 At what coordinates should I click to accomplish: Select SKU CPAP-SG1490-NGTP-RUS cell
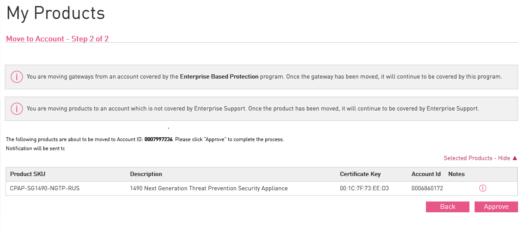point(45,189)
